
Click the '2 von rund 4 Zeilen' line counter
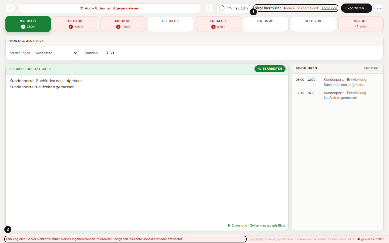(256, 225)
